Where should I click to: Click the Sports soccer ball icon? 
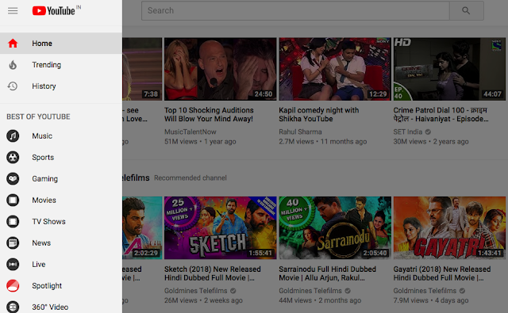click(13, 157)
